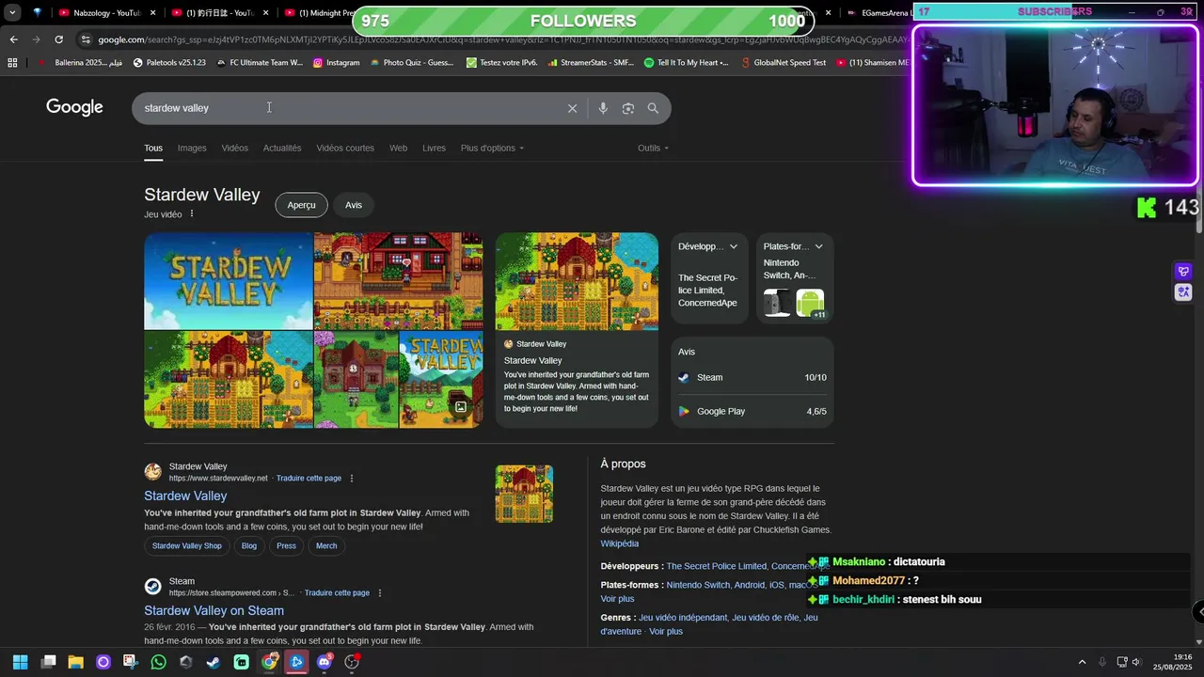Open Discord from the taskbar
The image size is (1204, 677).
coord(325,662)
